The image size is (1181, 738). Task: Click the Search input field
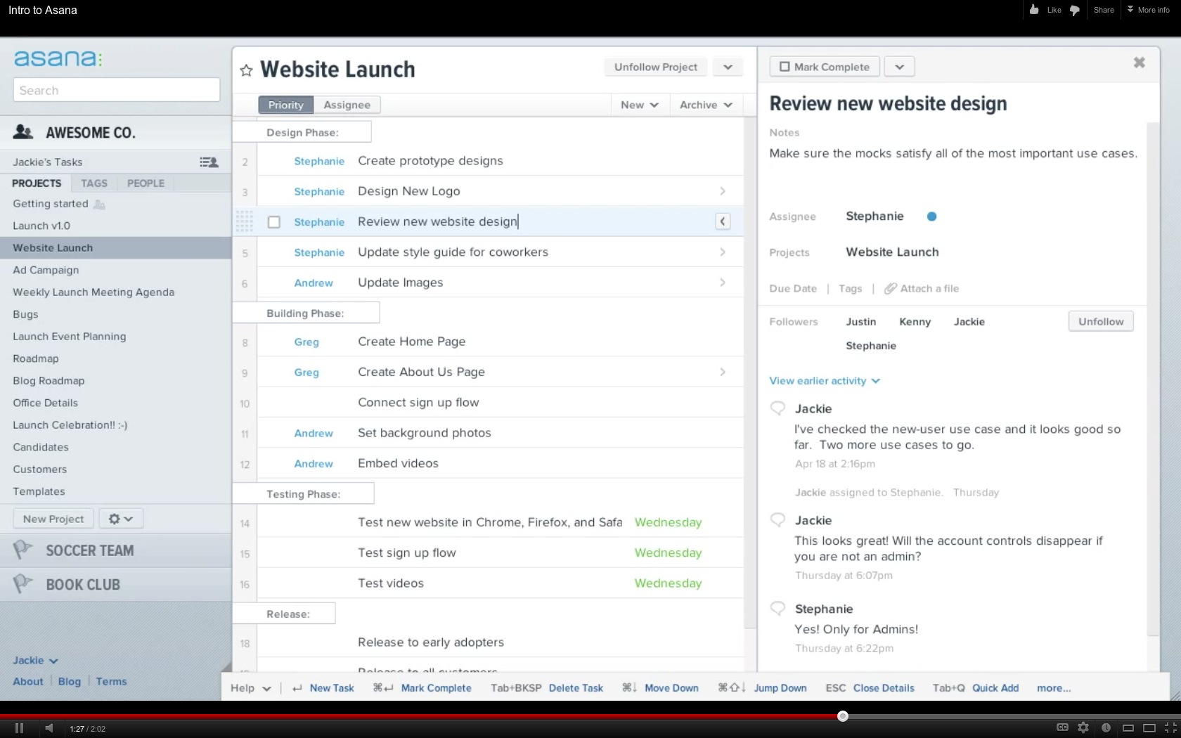point(117,90)
